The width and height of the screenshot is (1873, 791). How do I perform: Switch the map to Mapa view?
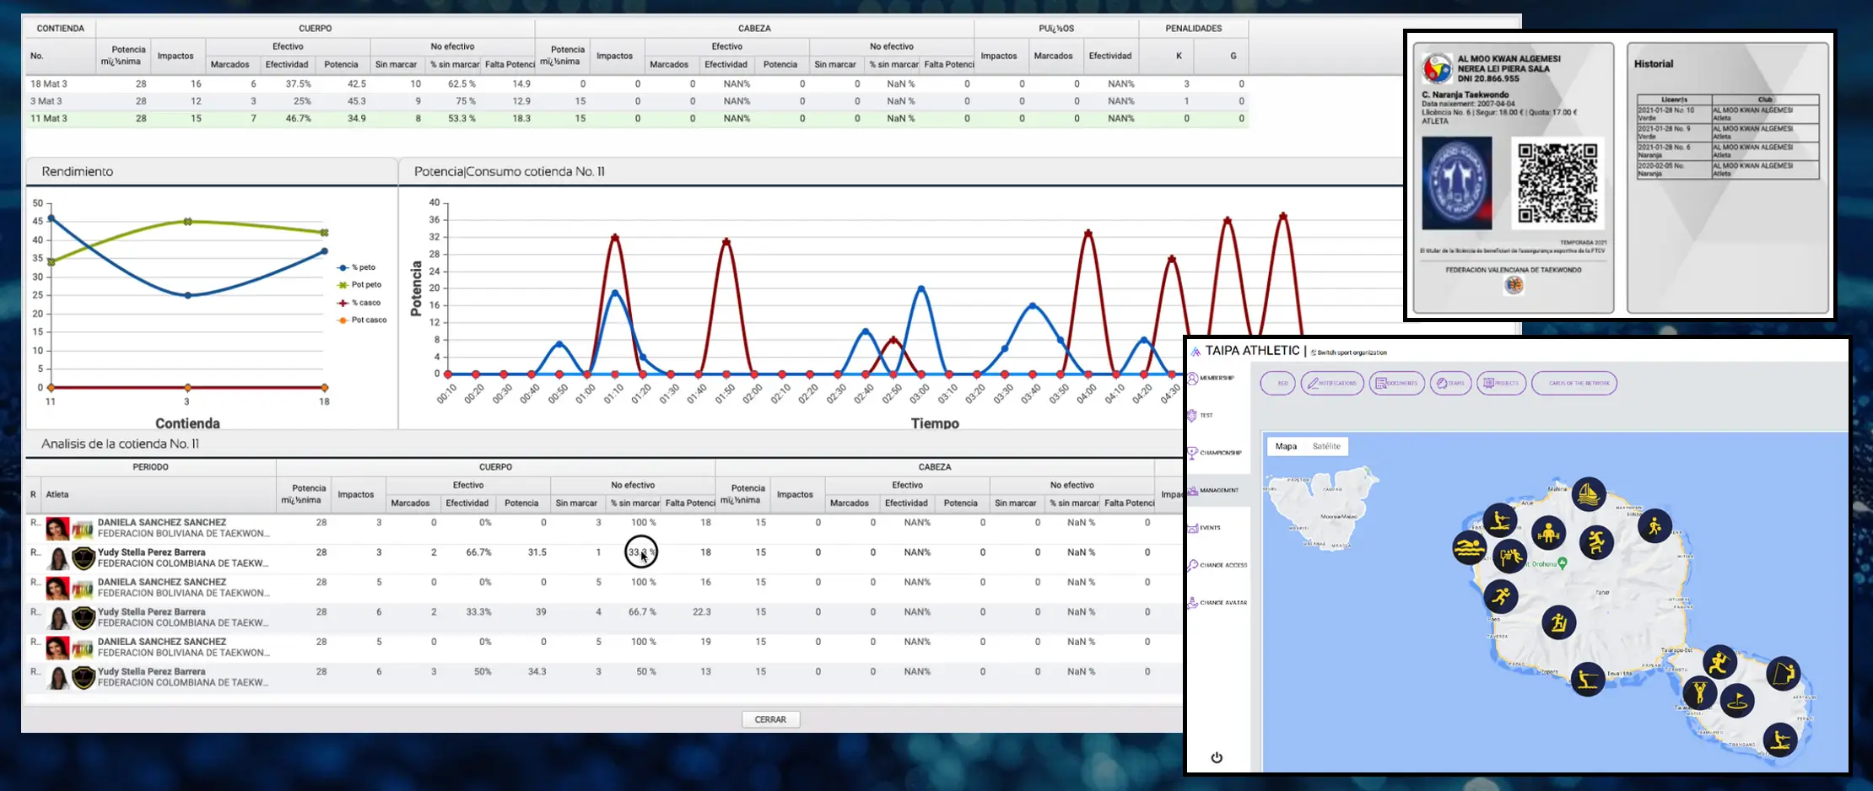coord(1286,446)
